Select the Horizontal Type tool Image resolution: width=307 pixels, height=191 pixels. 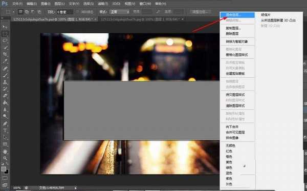point(5,130)
